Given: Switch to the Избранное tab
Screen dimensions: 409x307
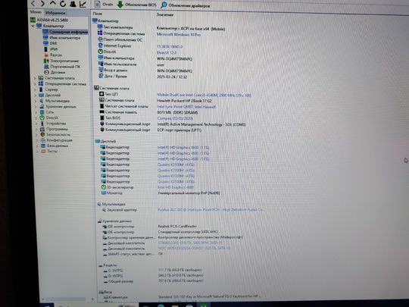Looking at the screenshot, I should 55,13.
